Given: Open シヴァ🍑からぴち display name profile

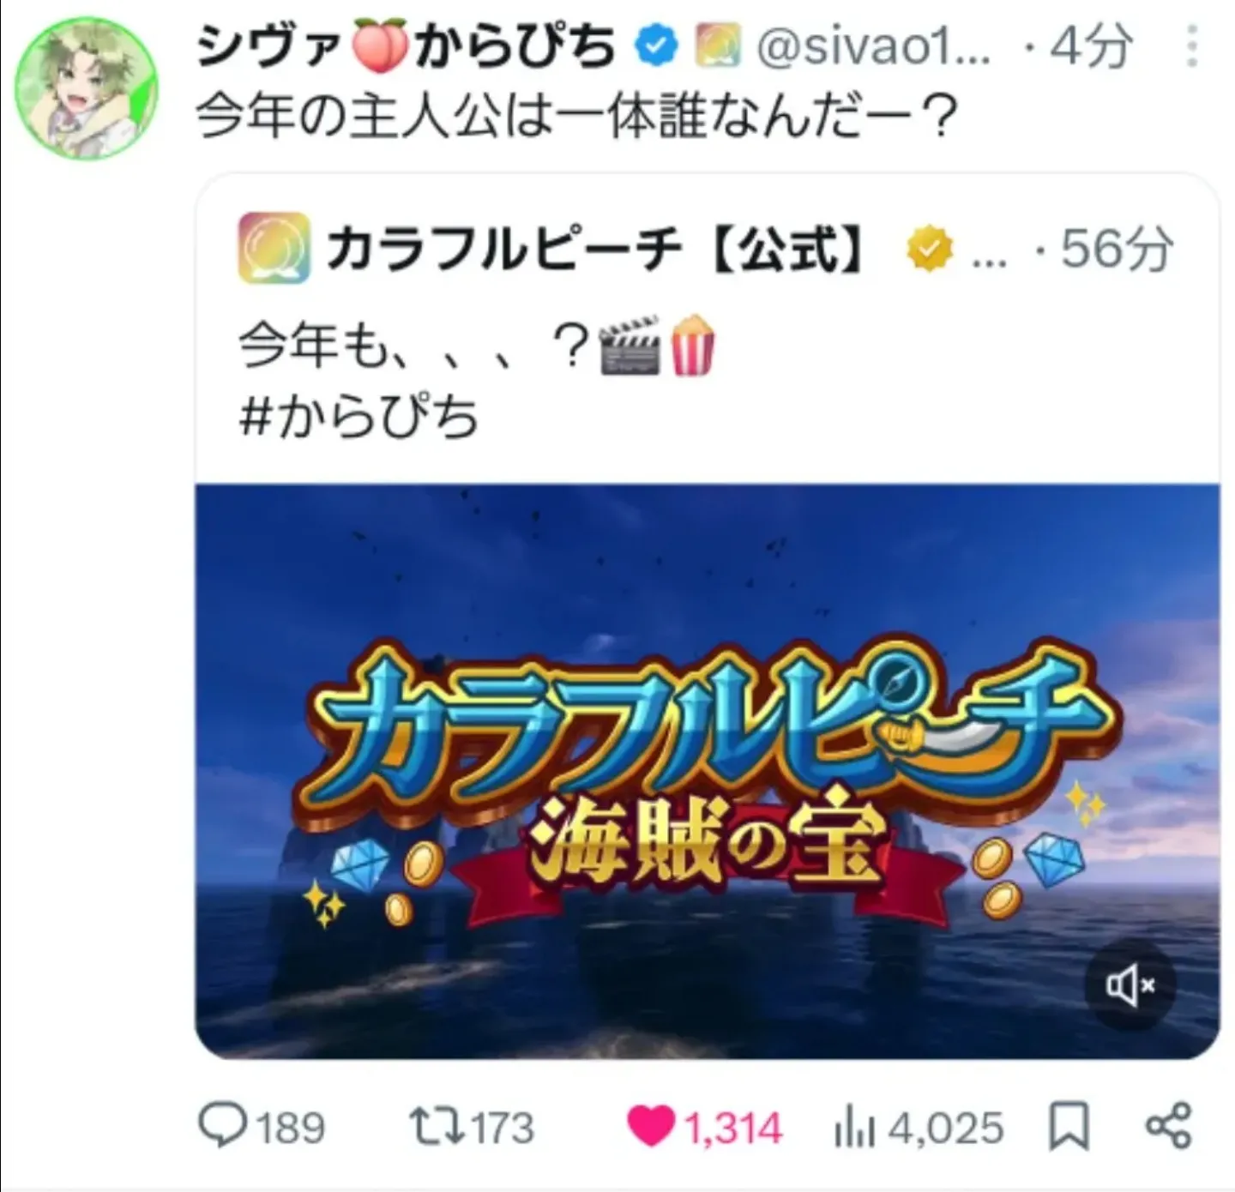Looking at the screenshot, I should (407, 46).
